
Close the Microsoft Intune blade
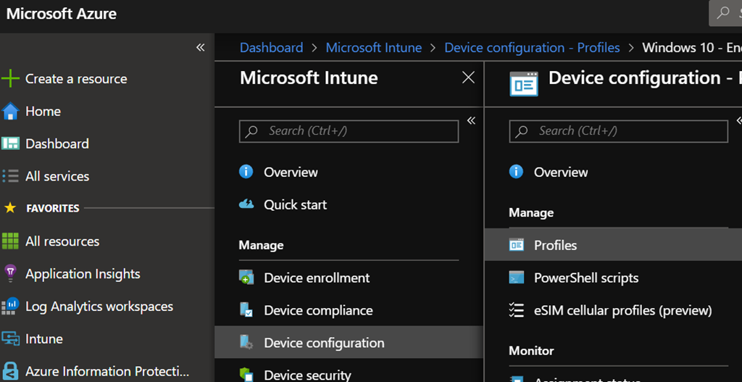(x=468, y=78)
